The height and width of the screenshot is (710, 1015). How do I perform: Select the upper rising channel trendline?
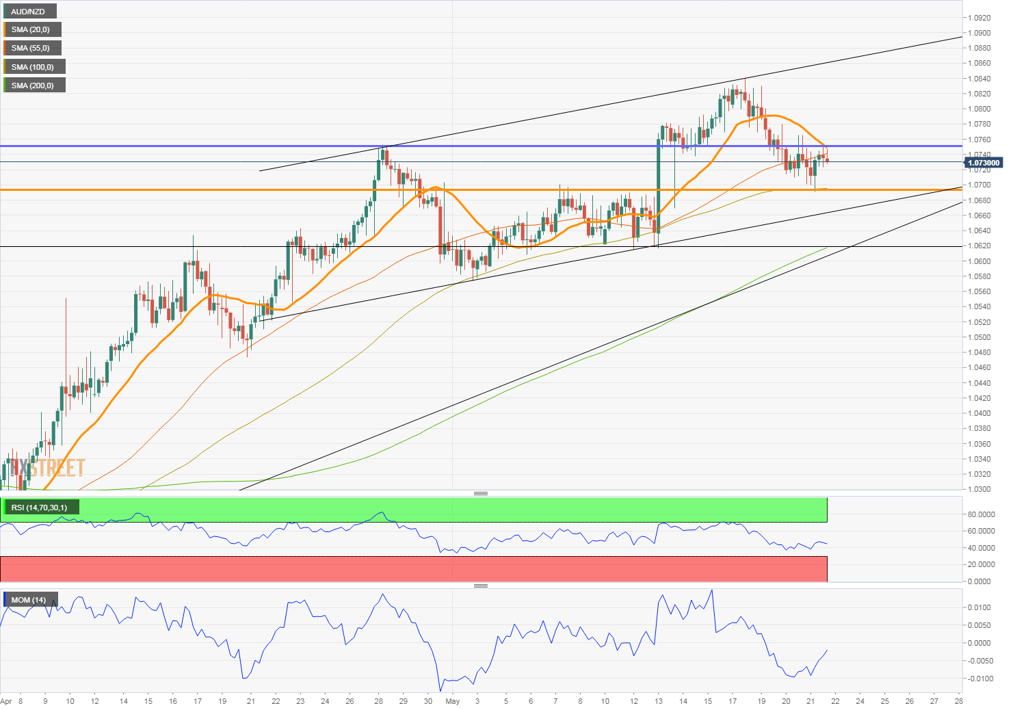(611, 103)
